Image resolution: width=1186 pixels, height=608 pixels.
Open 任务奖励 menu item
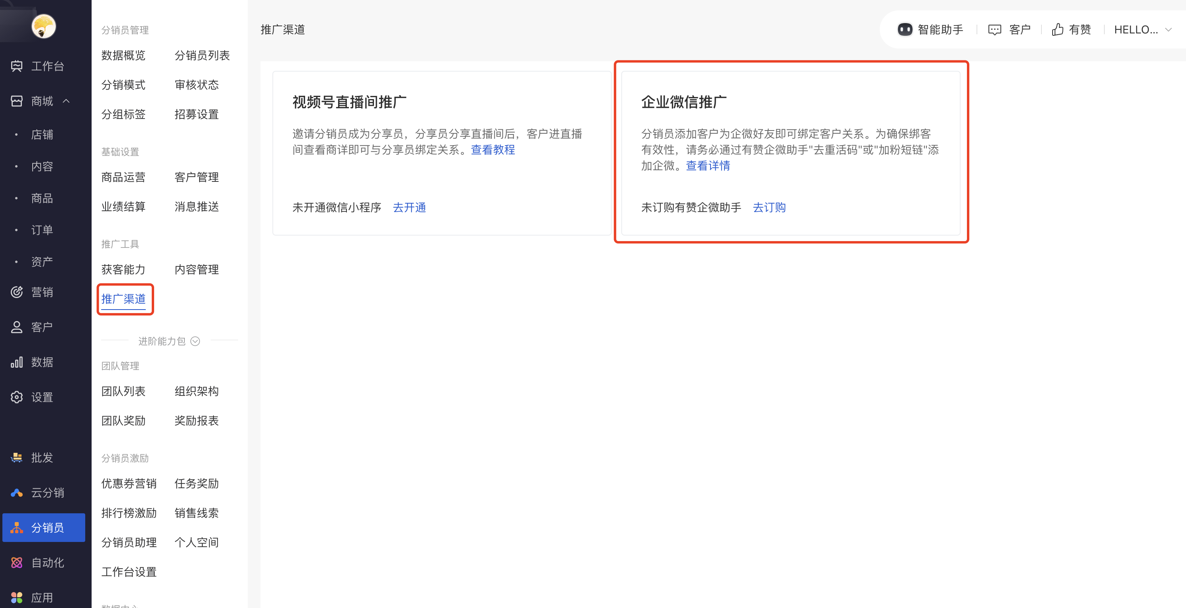[x=197, y=484]
